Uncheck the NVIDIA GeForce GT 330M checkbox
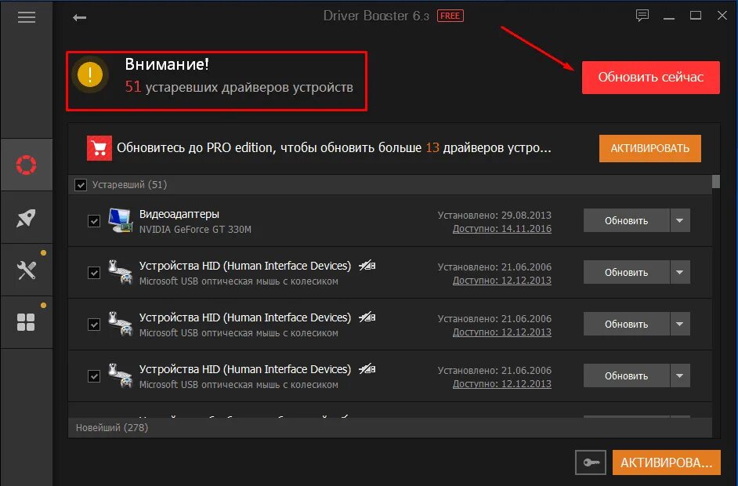Image resolution: width=738 pixels, height=486 pixels. [x=94, y=221]
